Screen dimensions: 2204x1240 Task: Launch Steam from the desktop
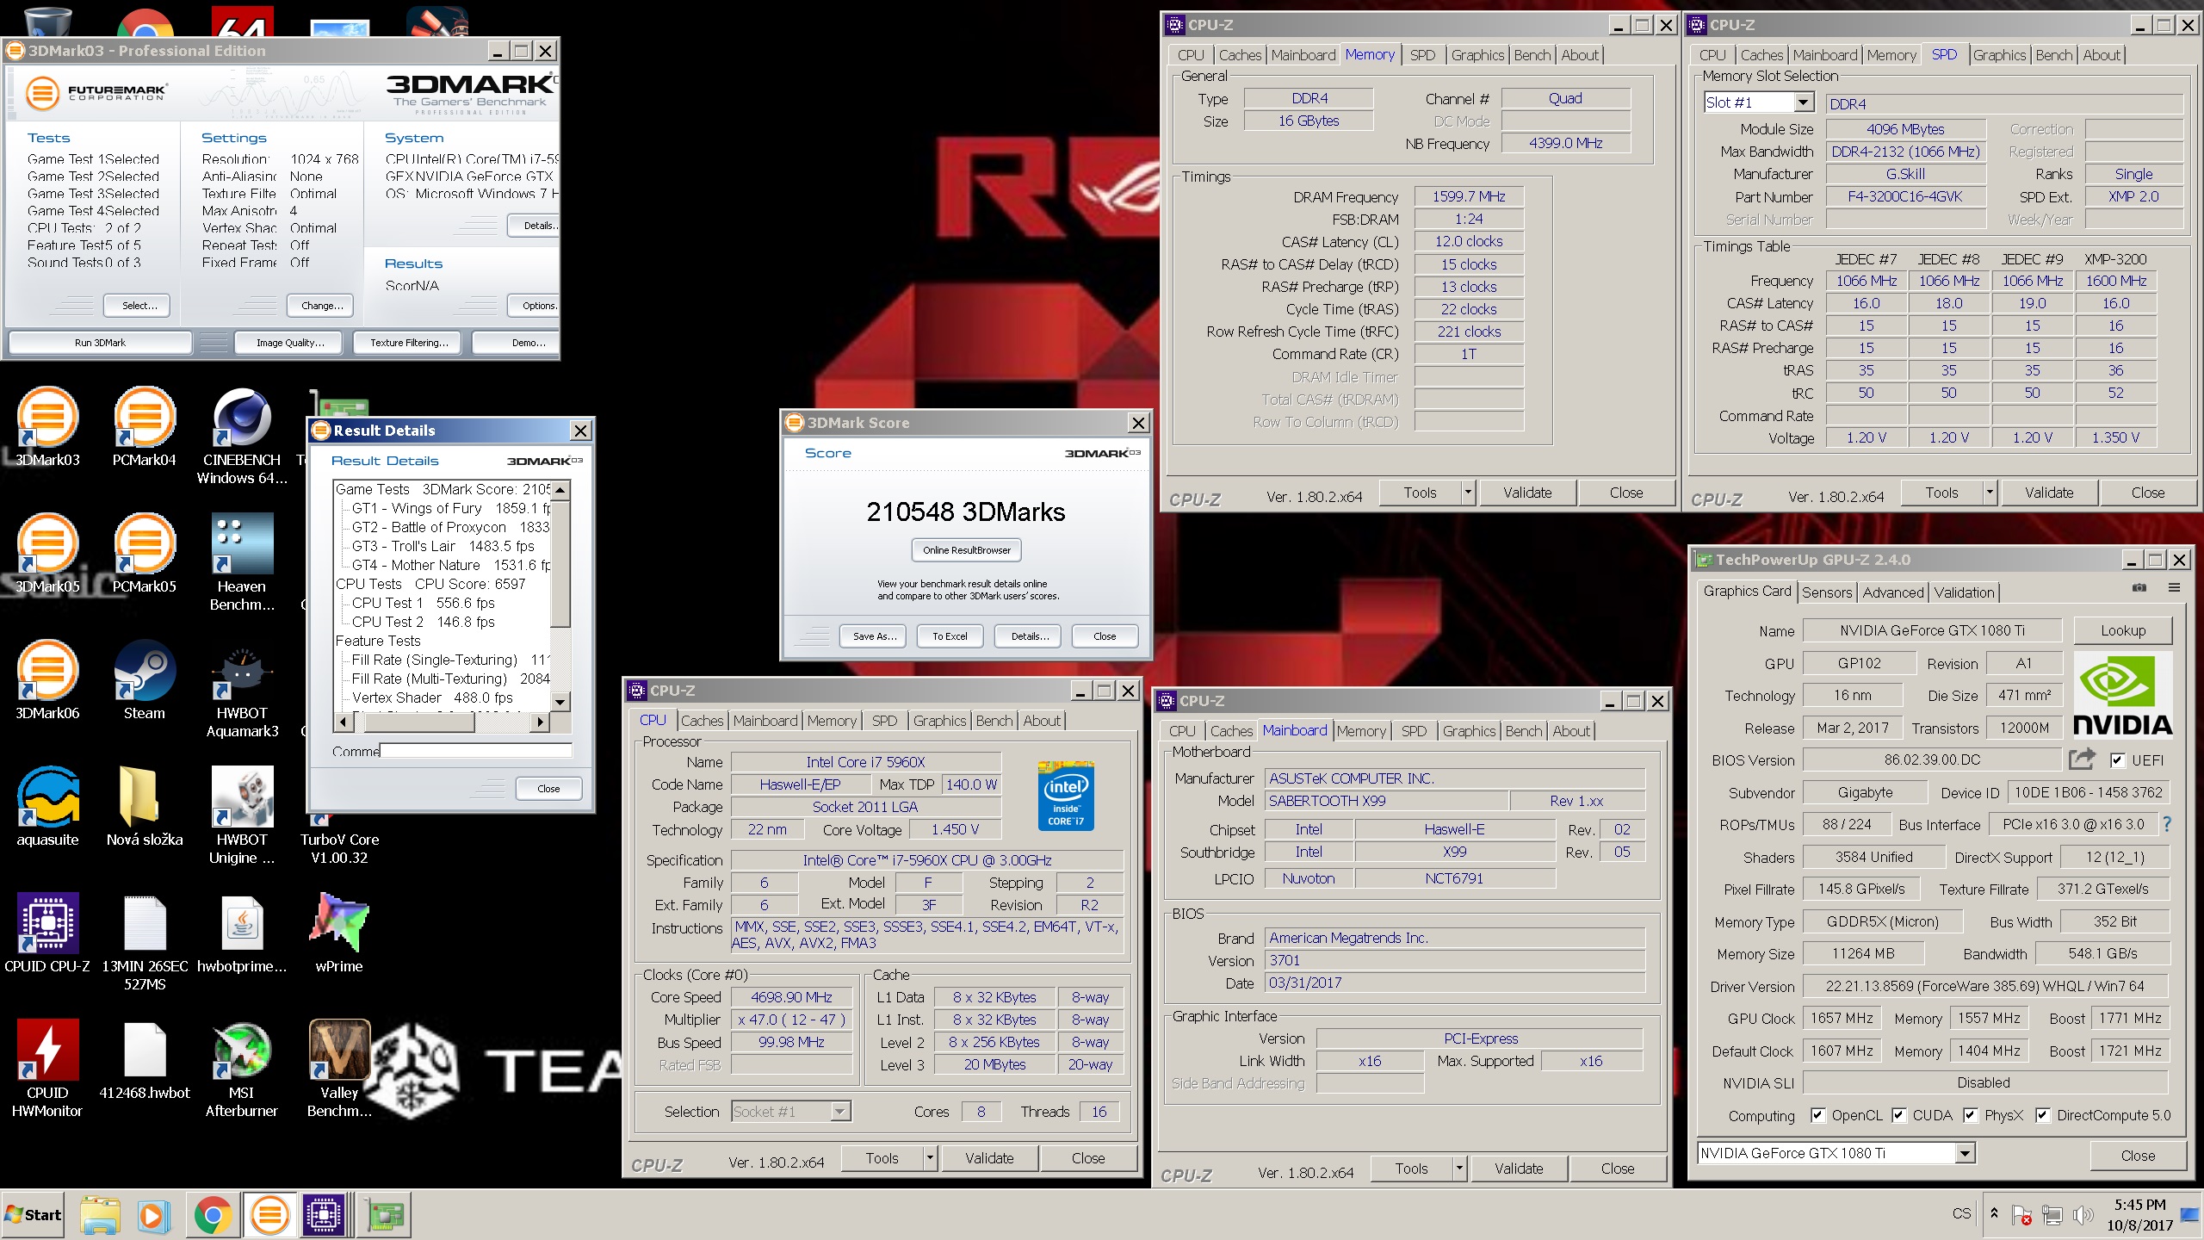145,679
